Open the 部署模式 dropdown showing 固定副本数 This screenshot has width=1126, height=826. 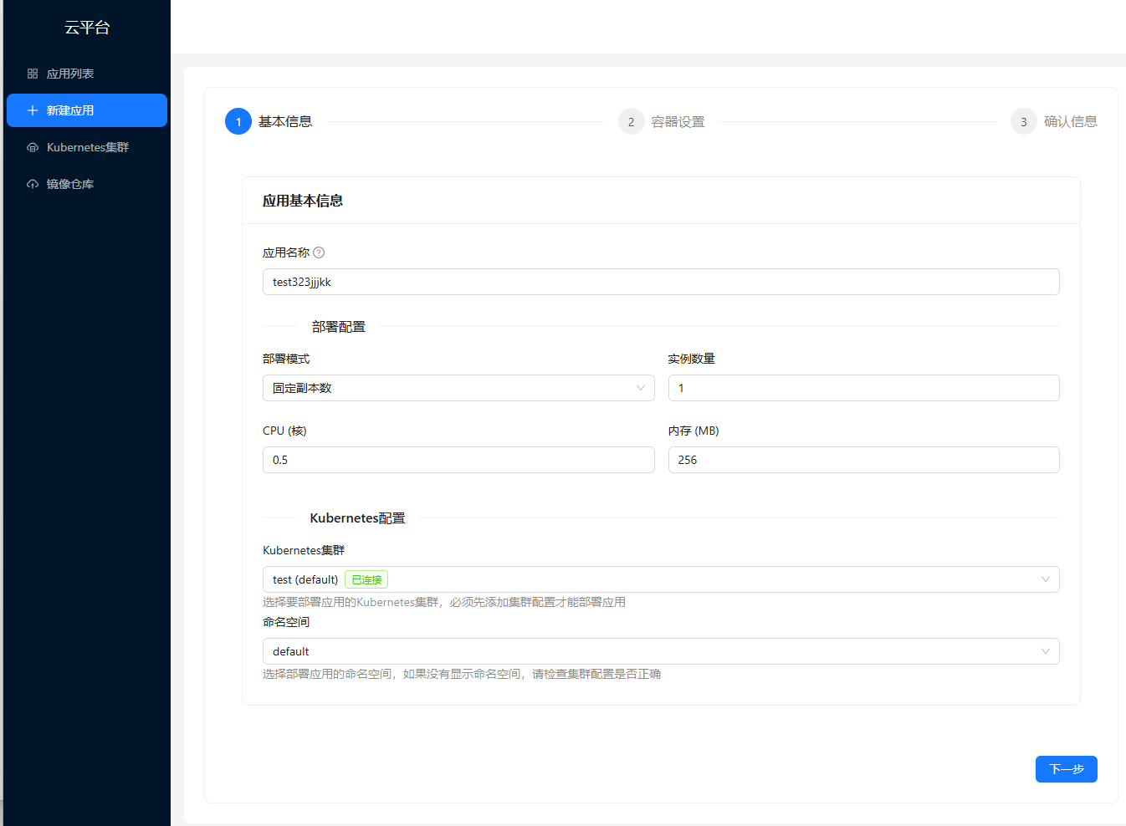click(458, 388)
